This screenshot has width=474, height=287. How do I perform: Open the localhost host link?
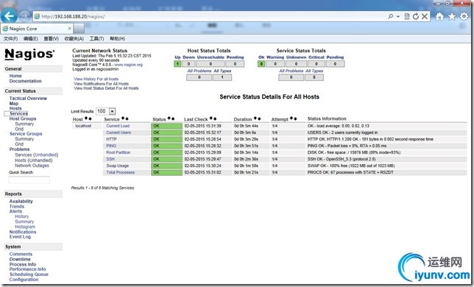pos(83,126)
